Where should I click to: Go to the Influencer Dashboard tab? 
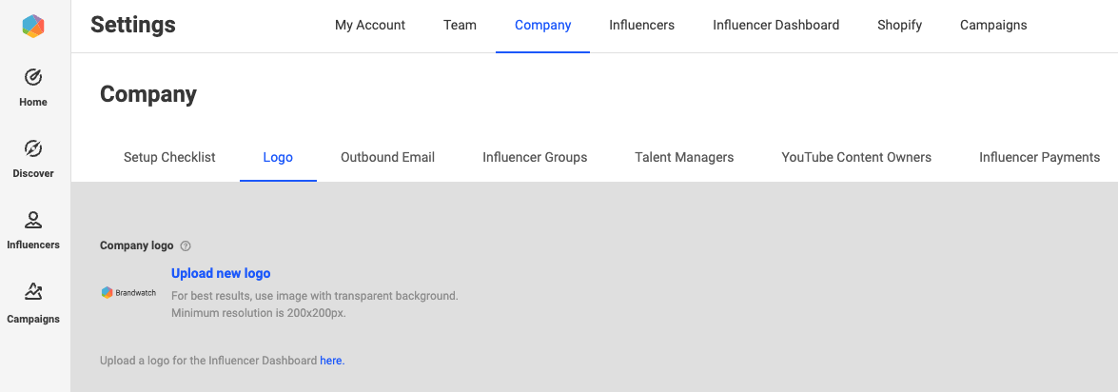[775, 26]
